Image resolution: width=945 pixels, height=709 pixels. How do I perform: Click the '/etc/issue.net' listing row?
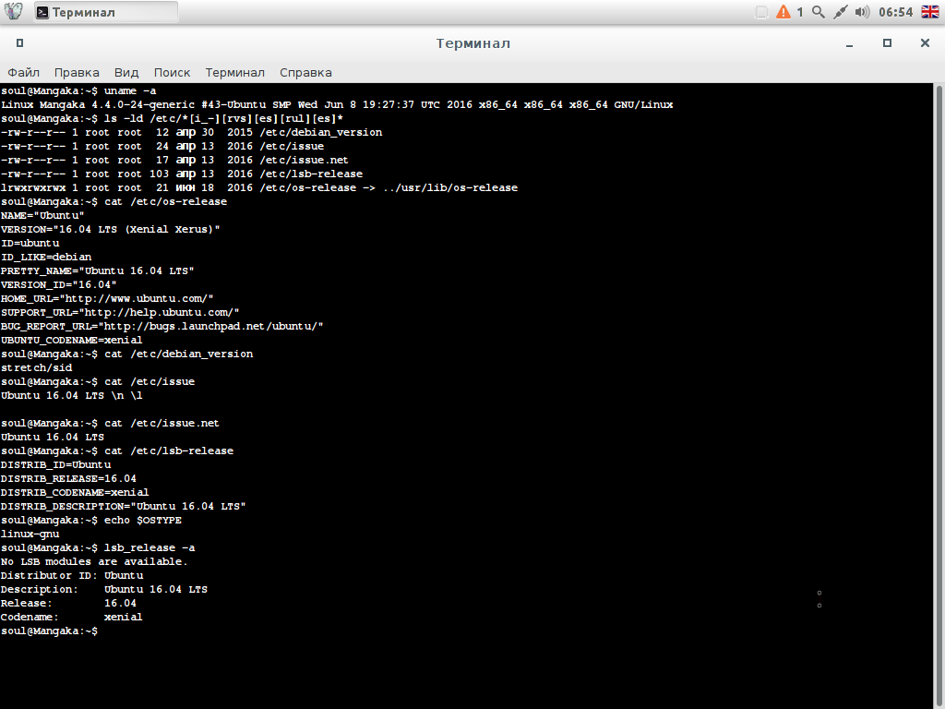(174, 160)
